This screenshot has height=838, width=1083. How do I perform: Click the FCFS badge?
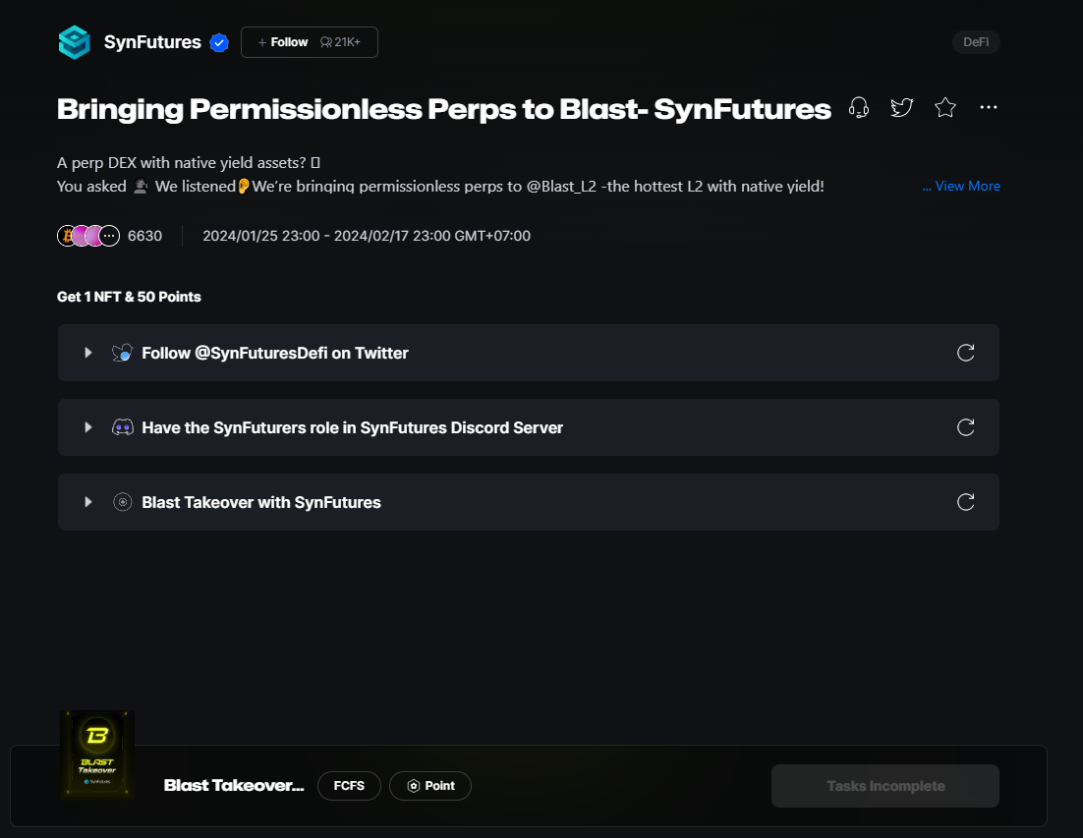[x=349, y=786]
